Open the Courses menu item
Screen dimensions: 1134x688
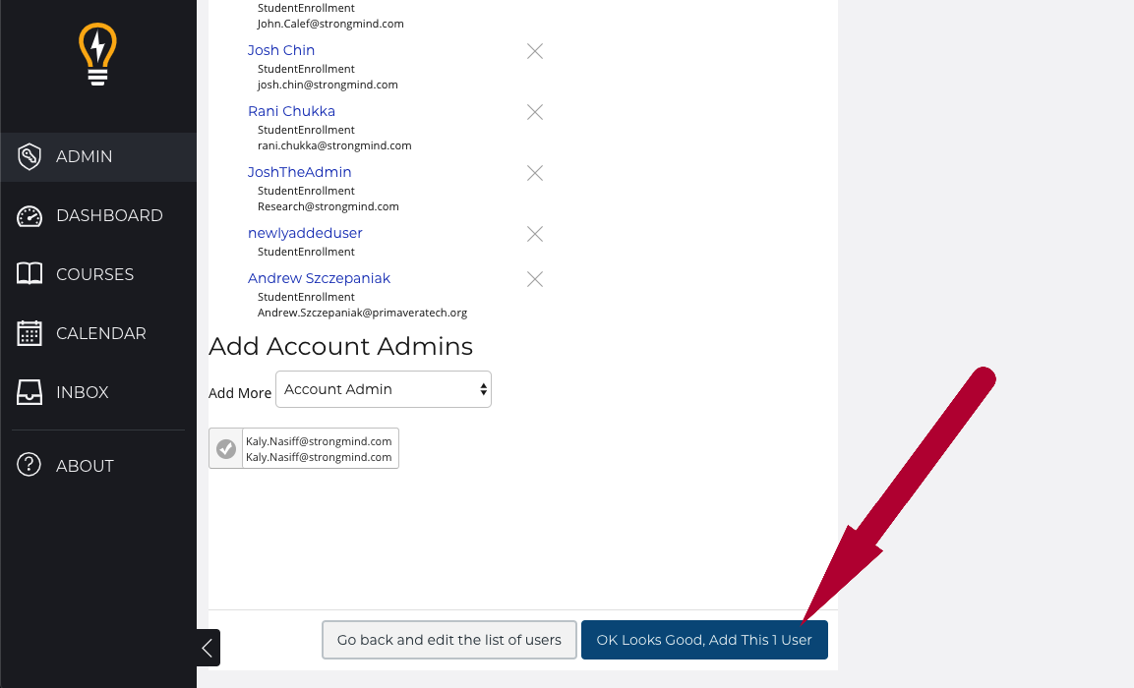[x=94, y=274]
